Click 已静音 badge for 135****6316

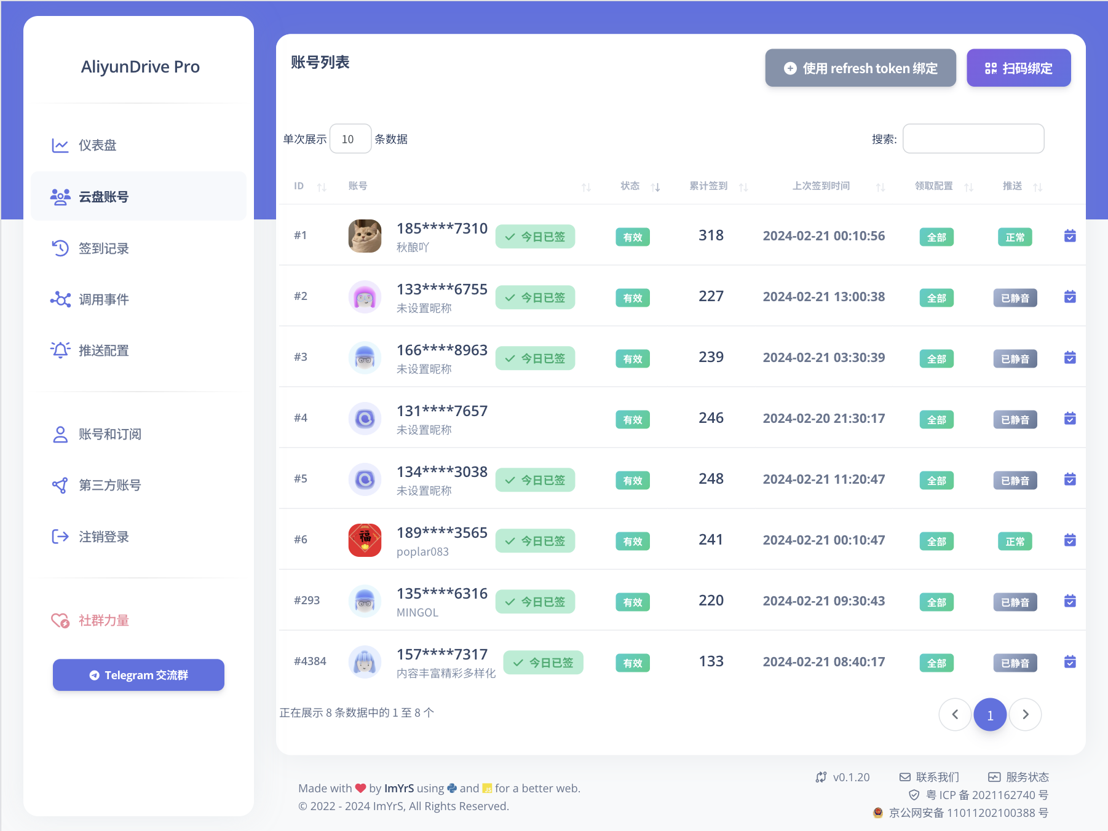coord(1015,602)
